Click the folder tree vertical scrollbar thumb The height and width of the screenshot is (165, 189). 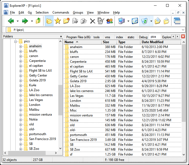click(60, 100)
